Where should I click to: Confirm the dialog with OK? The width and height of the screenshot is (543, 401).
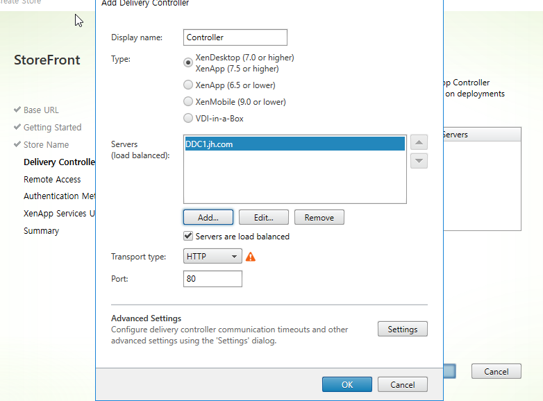tap(347, 384)
